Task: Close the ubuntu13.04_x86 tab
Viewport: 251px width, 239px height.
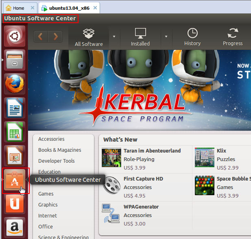Action: click(x=95, y=8)
